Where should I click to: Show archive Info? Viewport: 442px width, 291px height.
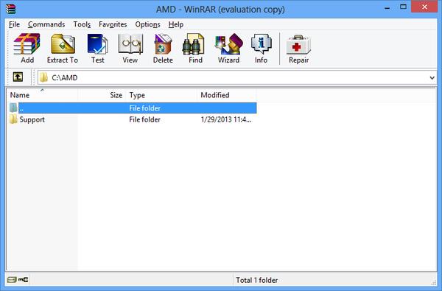(x=261, y=49)
